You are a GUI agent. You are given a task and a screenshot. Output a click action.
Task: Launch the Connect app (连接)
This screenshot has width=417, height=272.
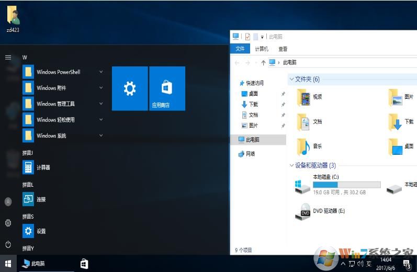(35, 199)
